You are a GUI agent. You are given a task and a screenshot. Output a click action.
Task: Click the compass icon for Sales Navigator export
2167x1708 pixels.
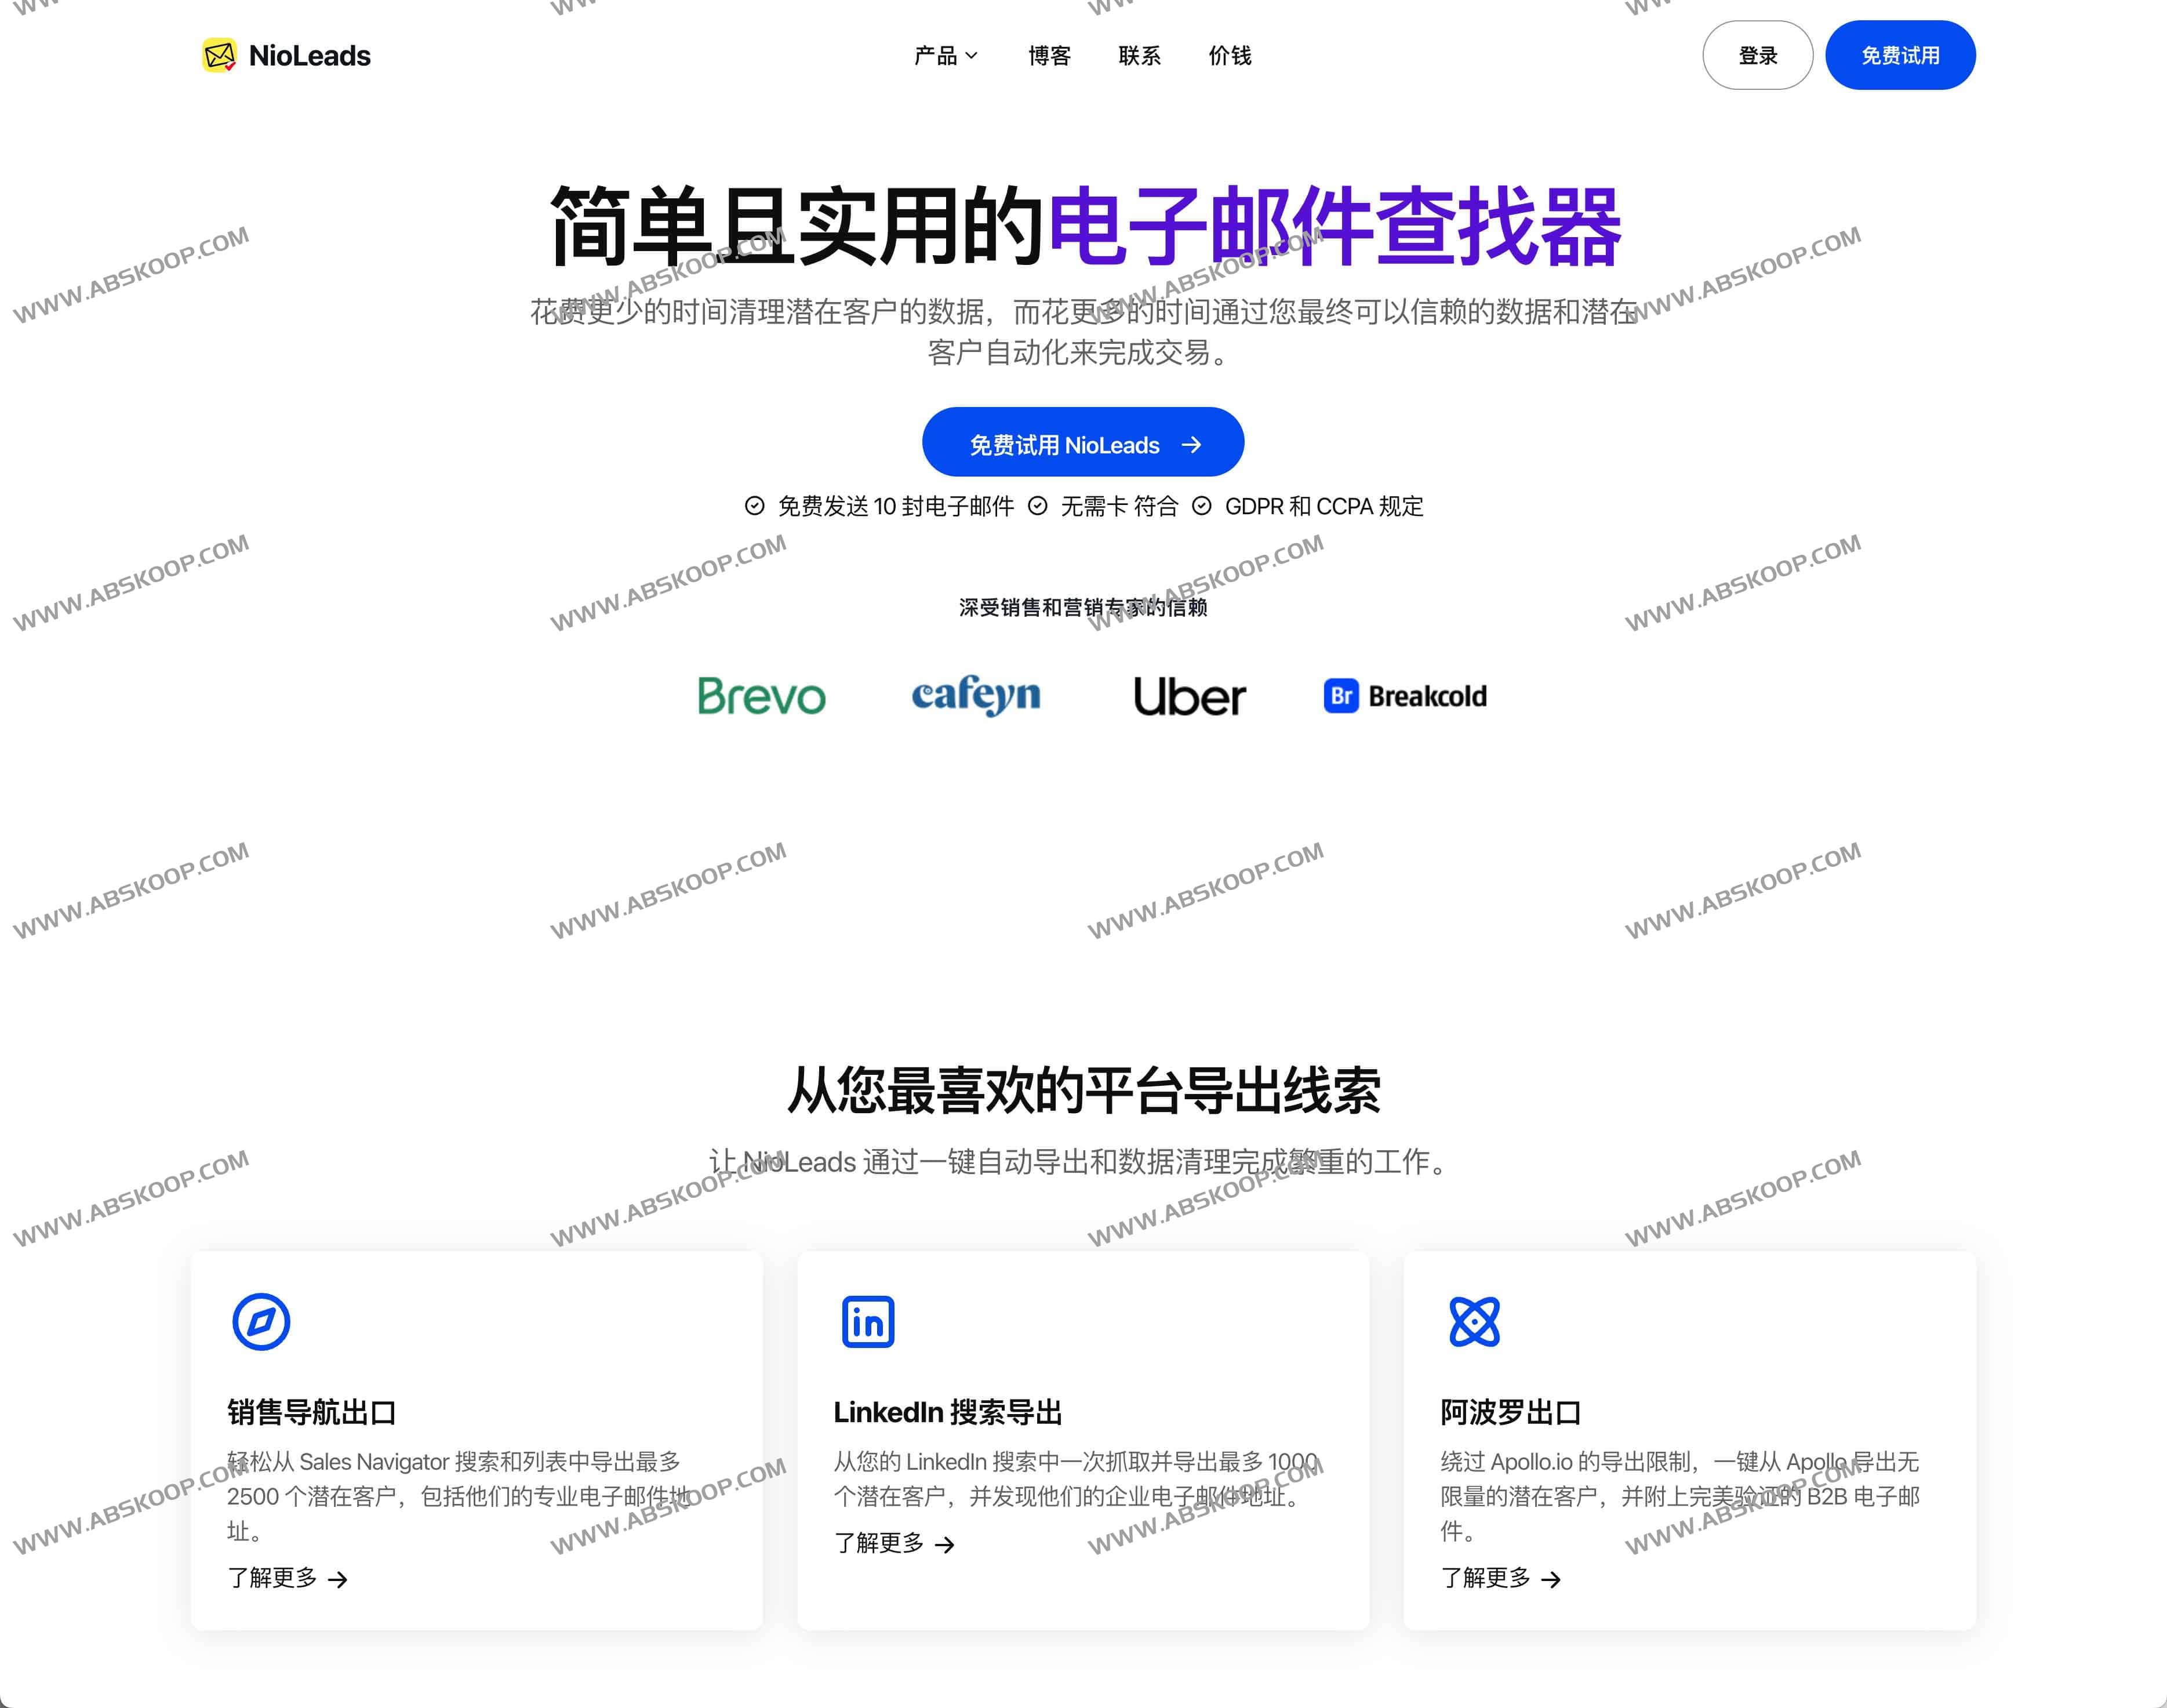click(261, 1322)
